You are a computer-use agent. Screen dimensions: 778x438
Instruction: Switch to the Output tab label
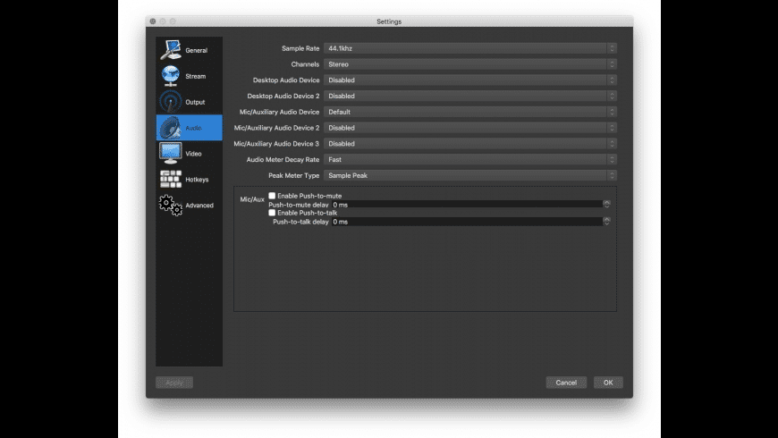pos(195,102)
